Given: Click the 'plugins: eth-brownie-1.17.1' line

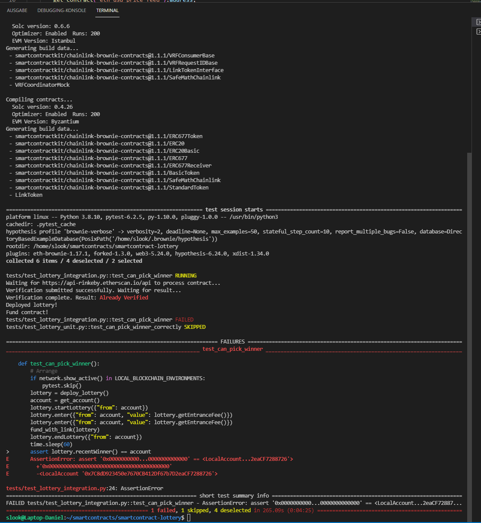Looking at the screenshot, I should [x=138, y=254].
